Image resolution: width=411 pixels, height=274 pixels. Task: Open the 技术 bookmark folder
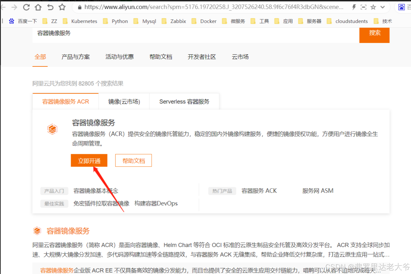[x=383, y=21]
